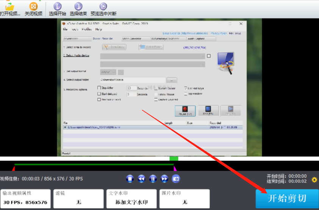Pause the video playback
The height and width of the screenshot is (210, 319).
point(153,179)
